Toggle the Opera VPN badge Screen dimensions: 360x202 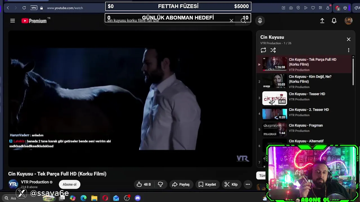coord(34,8)
